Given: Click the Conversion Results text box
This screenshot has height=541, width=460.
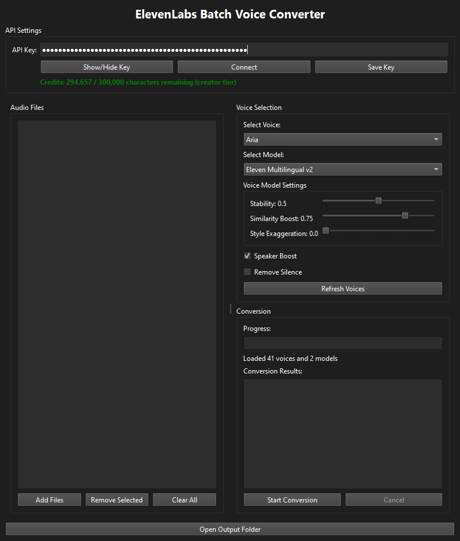Looking at the screenshot, I should (343, 434).
